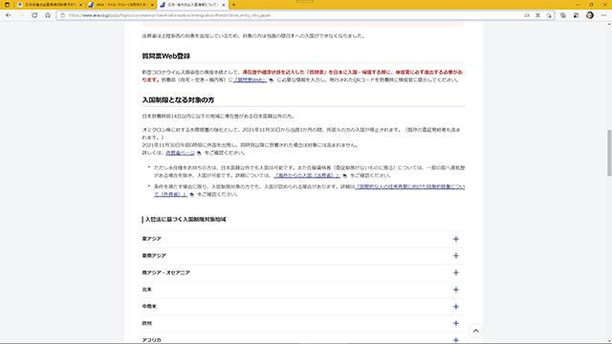The width and height of the screenshot is (612, 344).
Task: Reload the current page
Action: 34,15
